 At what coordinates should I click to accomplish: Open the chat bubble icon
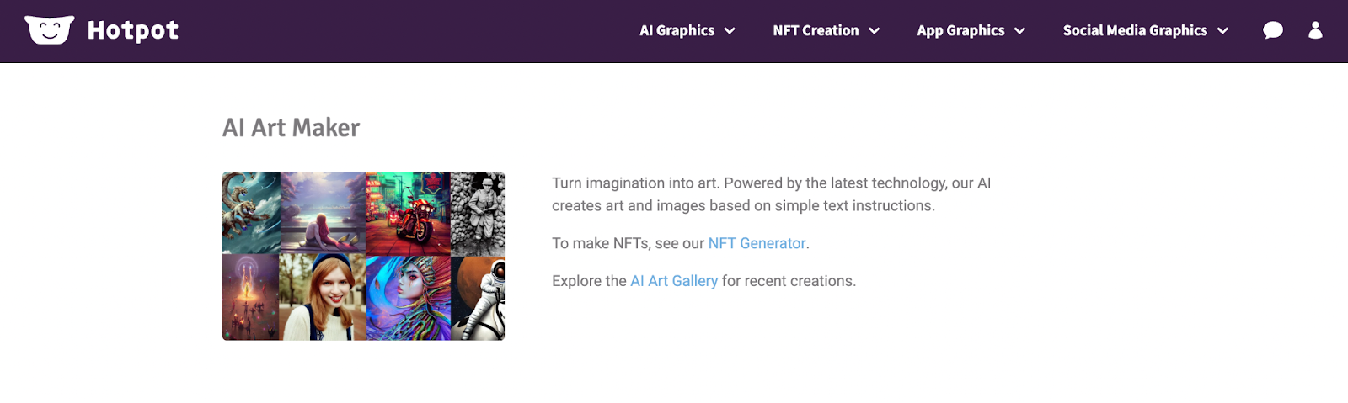click(x=1273, y=30)
